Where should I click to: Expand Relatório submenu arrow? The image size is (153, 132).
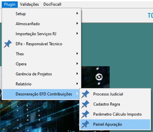(x=77, y=84)
